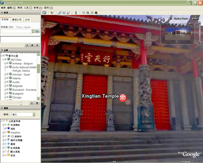This screenshot has width=203, height=163.
Task: Switch to sky mode planet icon
Action: click(x=96, y=13)
